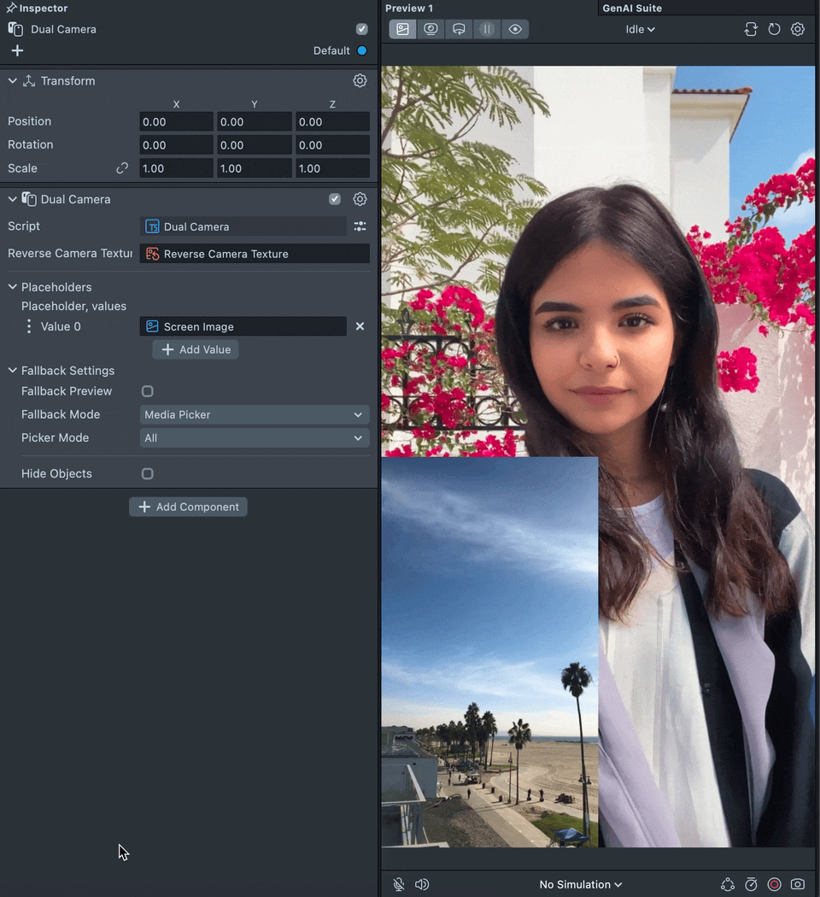Click the microphone mute icon in preview footer

coord(398,884)
